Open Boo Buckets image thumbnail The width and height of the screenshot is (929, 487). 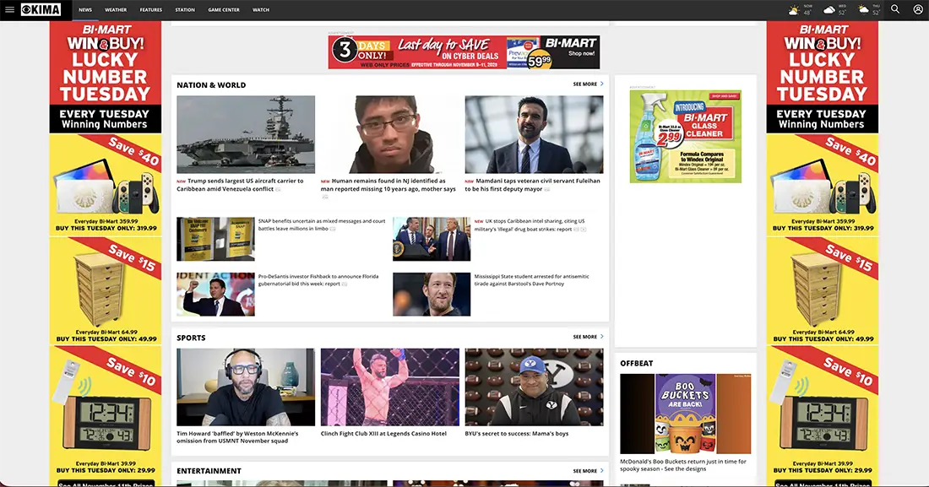pyautogui.click(x=686, y=414)
